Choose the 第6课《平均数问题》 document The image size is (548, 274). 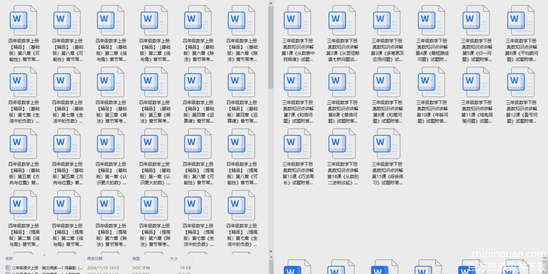pos(521,34)
